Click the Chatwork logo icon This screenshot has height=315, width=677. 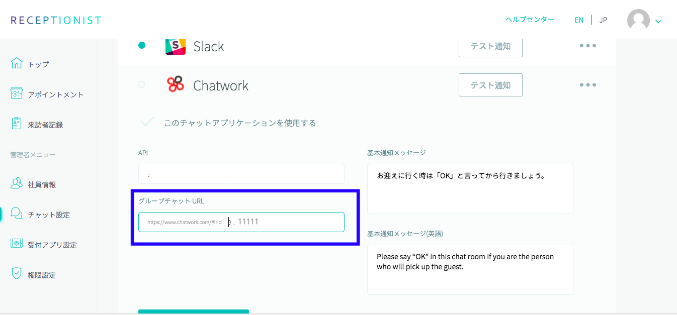[x=176, y=84]
